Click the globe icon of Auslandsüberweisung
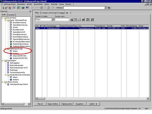Image resolution: width=152 pixels, height=114 pixels. [11, 44]
